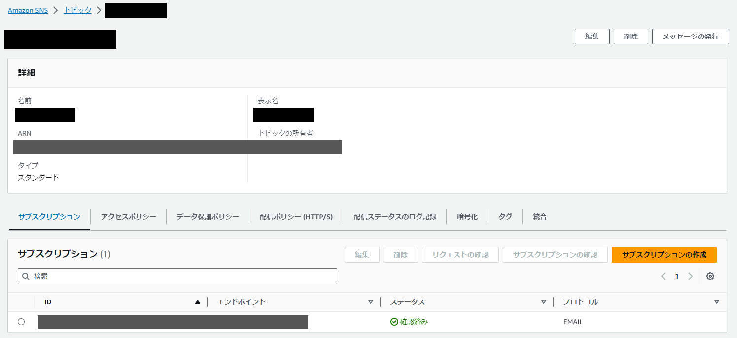
Task: Go to the previous page with the left chevron
Action: click(x=664, y=276)
